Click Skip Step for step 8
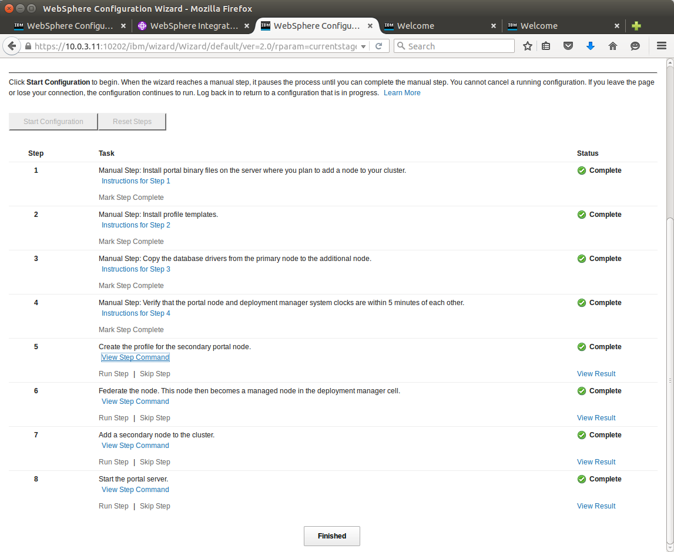The image size is (674, 552). tap(155, 506)
